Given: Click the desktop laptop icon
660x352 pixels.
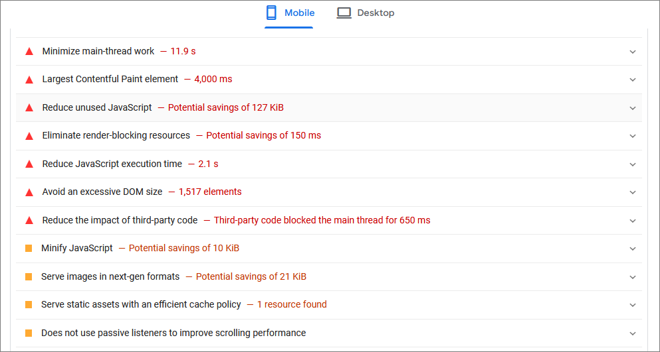Looking at the screenshot, I should tap(344, 13).
